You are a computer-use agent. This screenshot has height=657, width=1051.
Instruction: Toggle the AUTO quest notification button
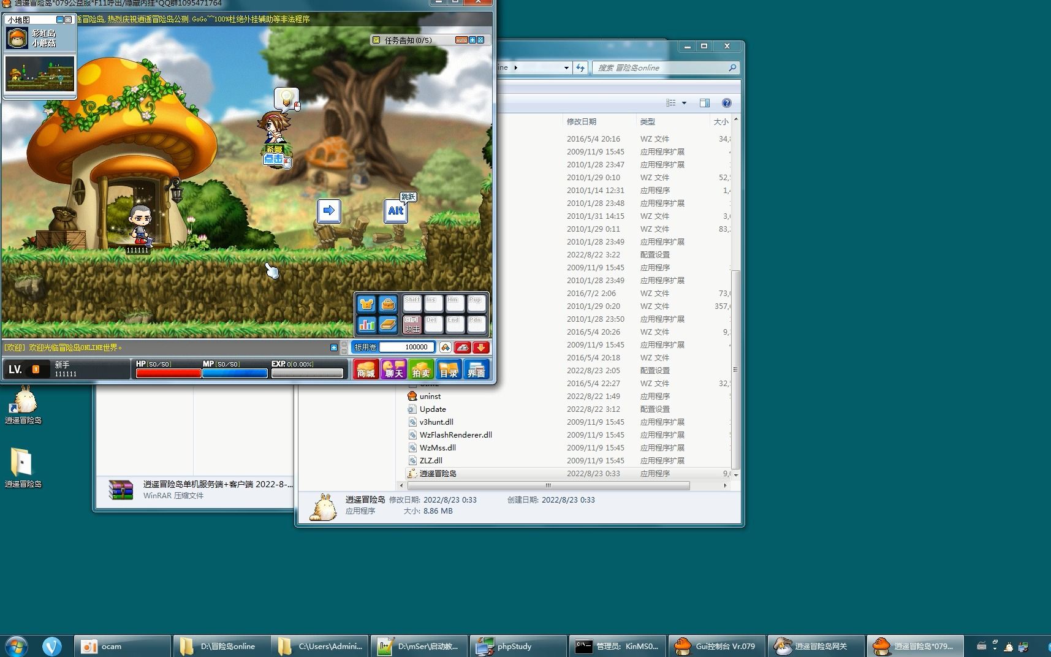[461, 40]
